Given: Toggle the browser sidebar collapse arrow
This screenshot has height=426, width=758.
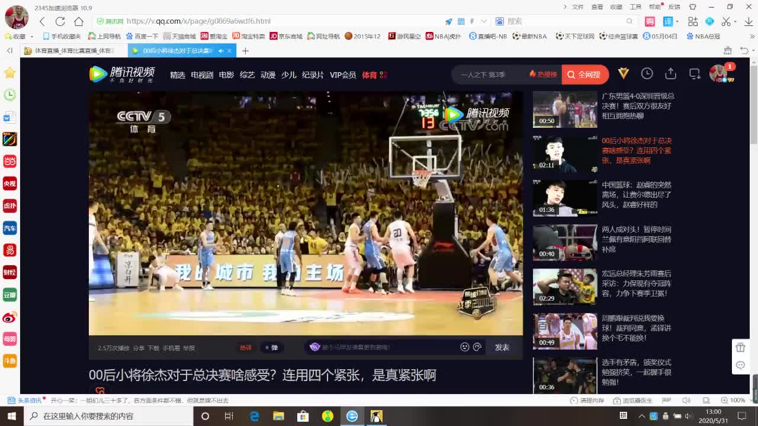Looking at the screenshot, I should click(x=9, y=51).
